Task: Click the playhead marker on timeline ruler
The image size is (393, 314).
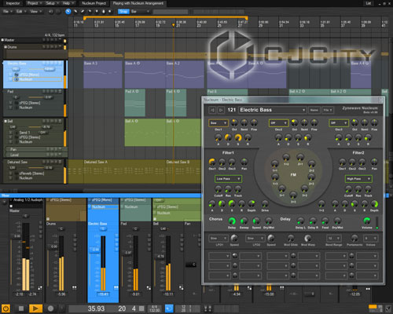Action: [x=173, y=25]
